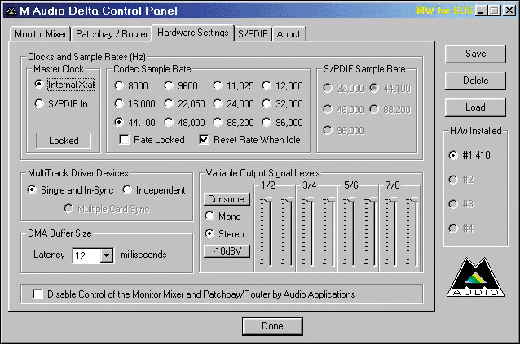Open the Patchbay / Router tab

pos(112,34)
